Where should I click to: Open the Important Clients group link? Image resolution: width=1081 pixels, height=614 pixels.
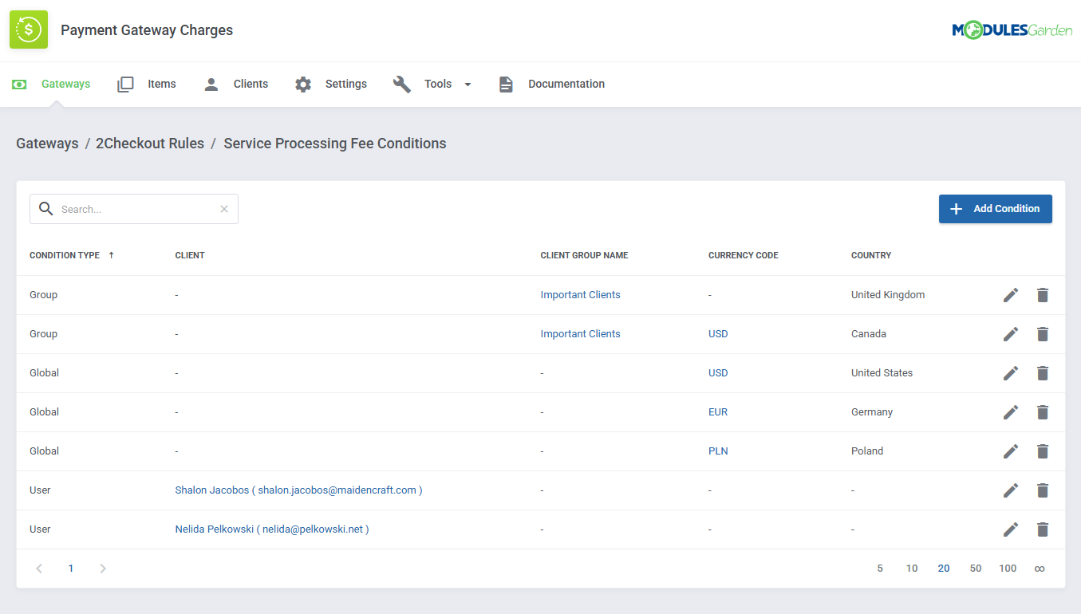point(580,294)
